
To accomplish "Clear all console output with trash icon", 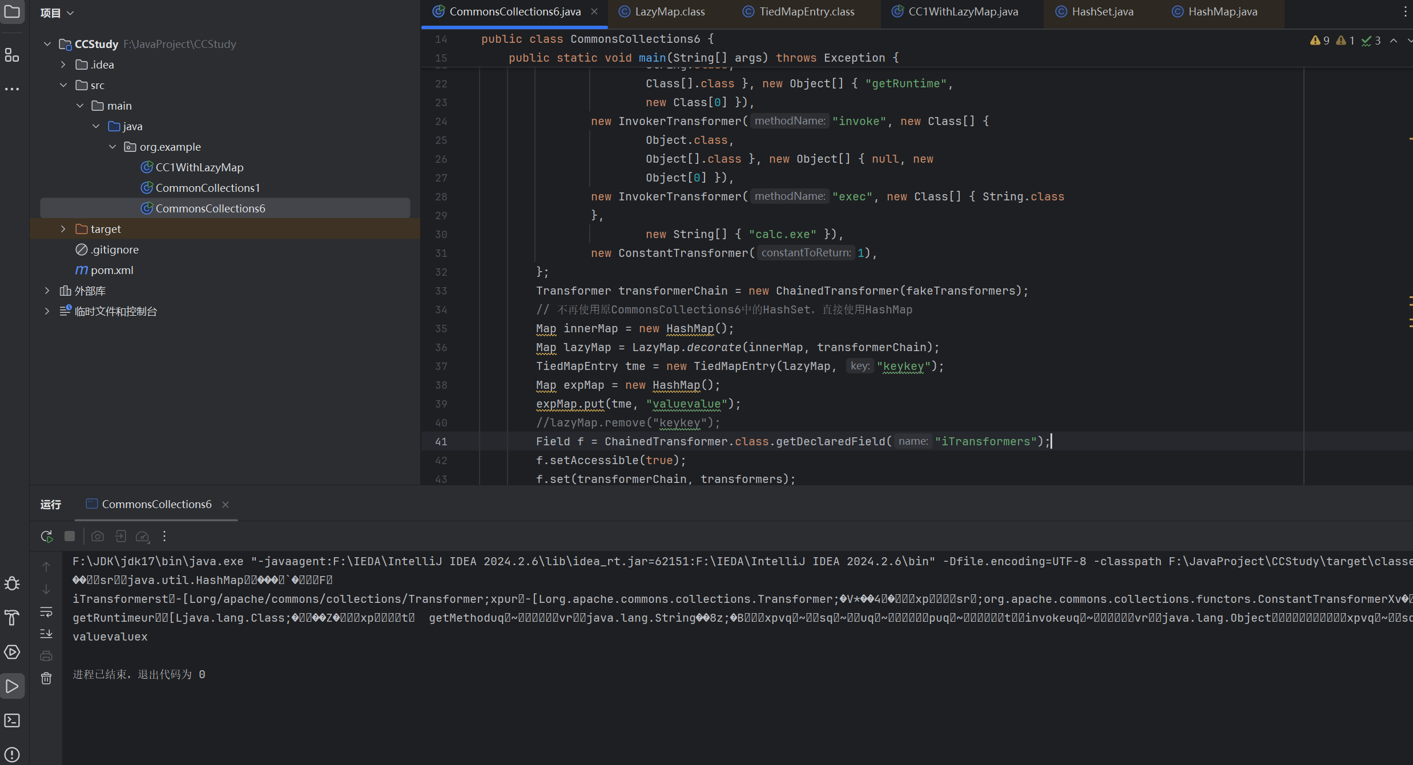I will coord(46,678).
